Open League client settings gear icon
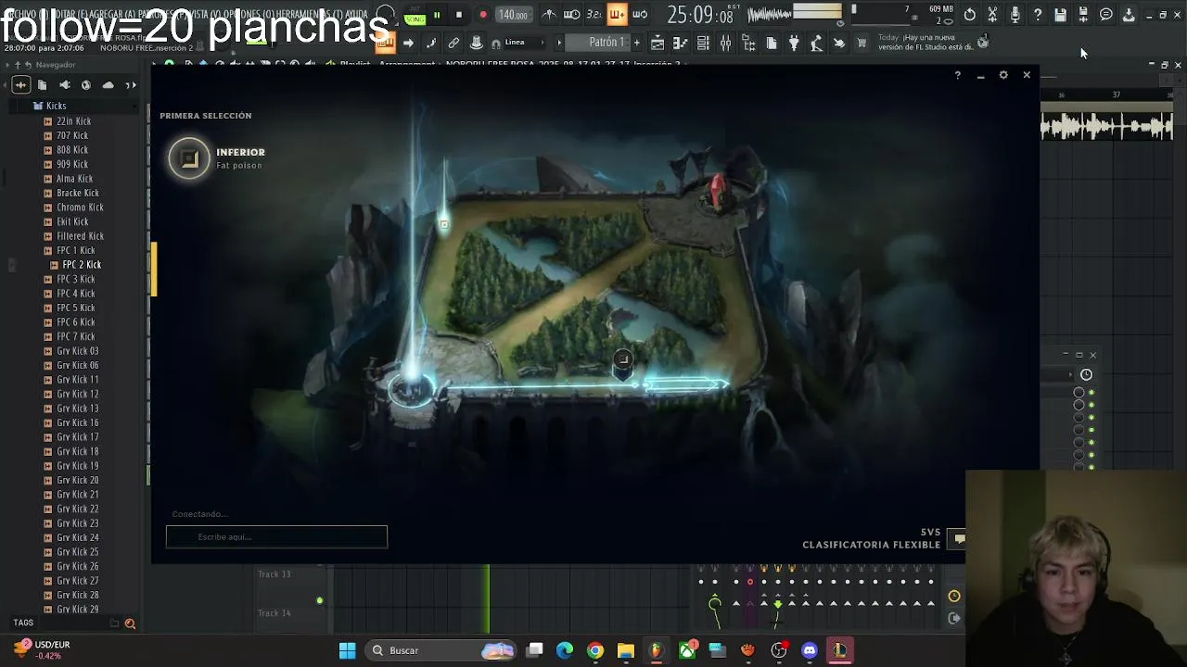 (1003, 75)
